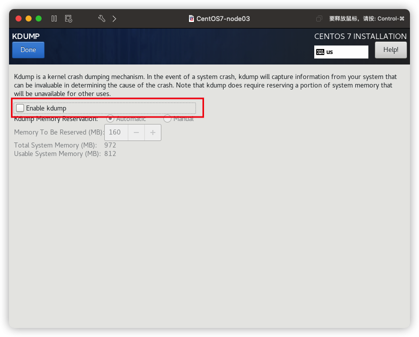The height and width of the screenshot is (337, 419).
Task: Open the VM snapshot manager icon
Action: [68, 18]
